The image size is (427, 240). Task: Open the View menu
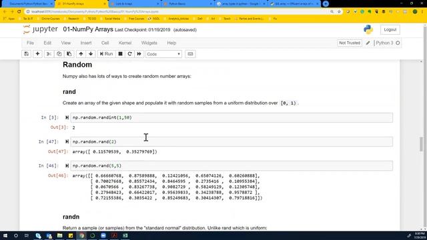click(66, 43)
